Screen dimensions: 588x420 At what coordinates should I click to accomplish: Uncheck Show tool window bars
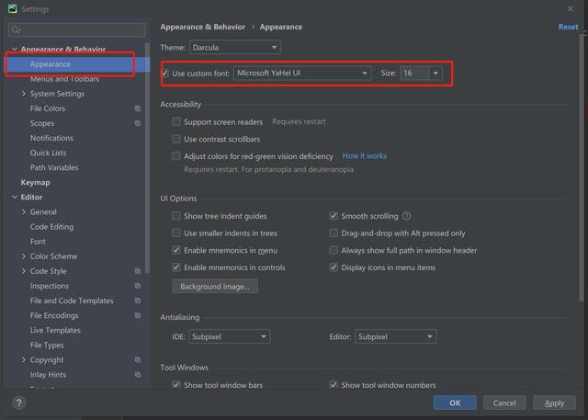point(175,385)
